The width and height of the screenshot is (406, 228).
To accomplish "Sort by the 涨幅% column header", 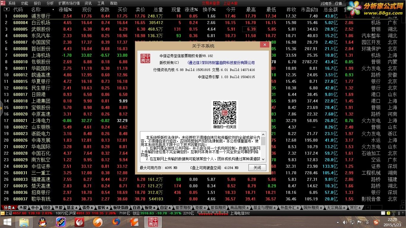I will (x=65, y=9).
